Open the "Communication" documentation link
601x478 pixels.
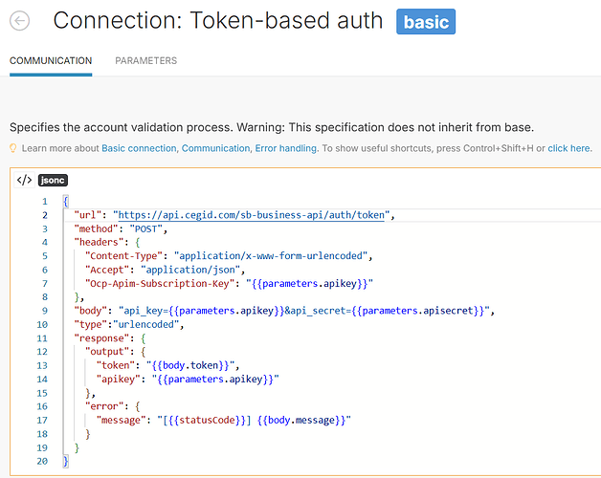215,148
